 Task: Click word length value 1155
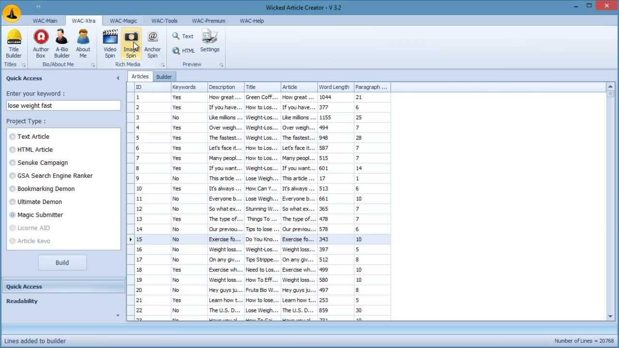[336, 117]
